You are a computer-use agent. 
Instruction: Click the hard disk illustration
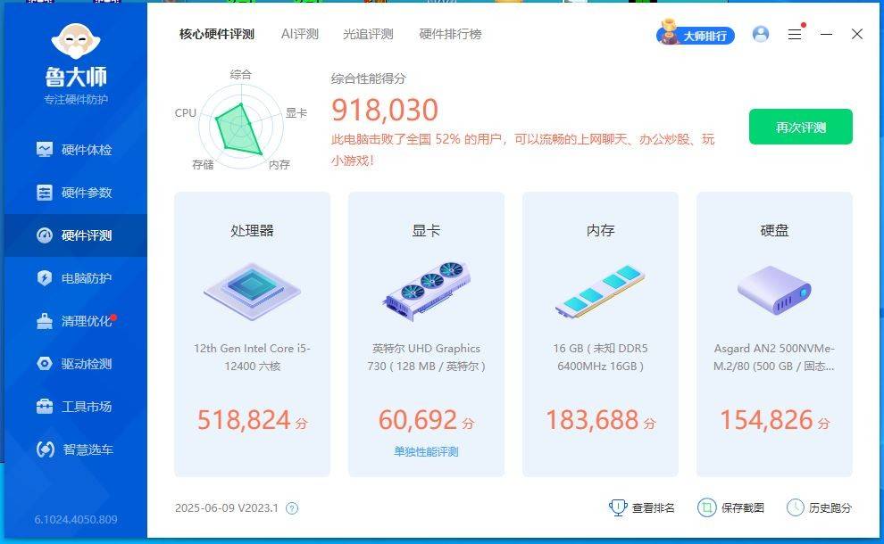775,291
